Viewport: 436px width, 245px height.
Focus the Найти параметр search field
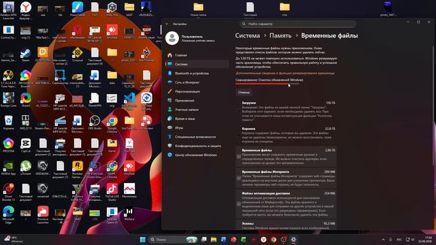pos(298,24)
